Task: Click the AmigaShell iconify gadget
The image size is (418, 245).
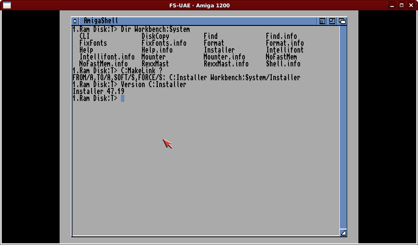Action: tap(322, 21)
